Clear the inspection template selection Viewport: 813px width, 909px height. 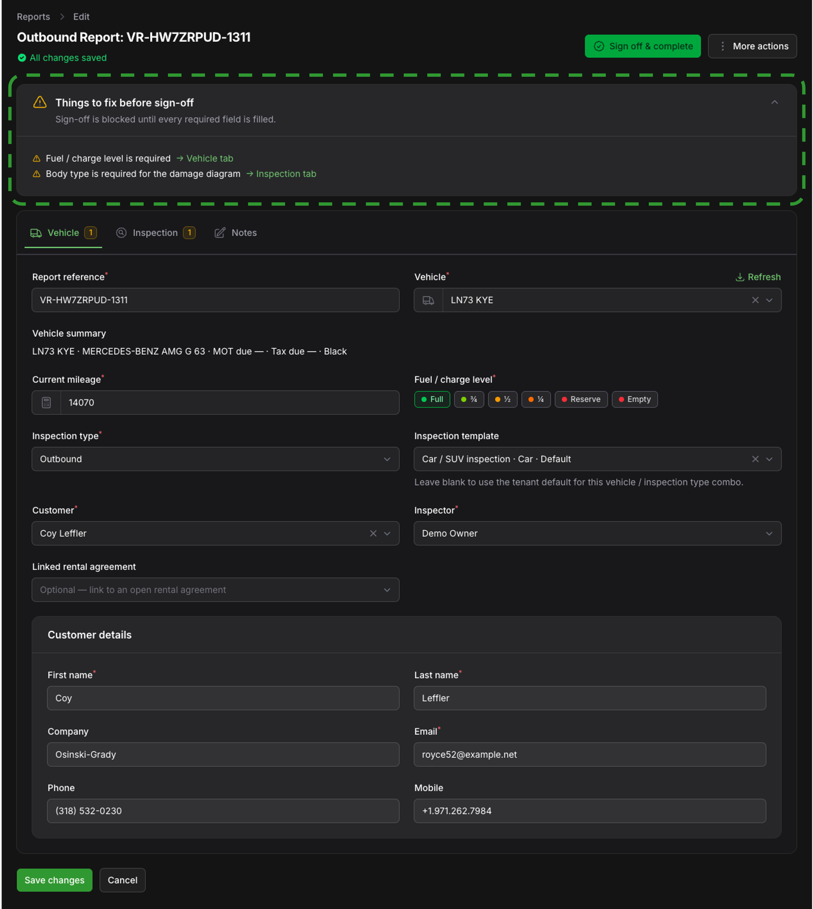click(x=755, y=459)
